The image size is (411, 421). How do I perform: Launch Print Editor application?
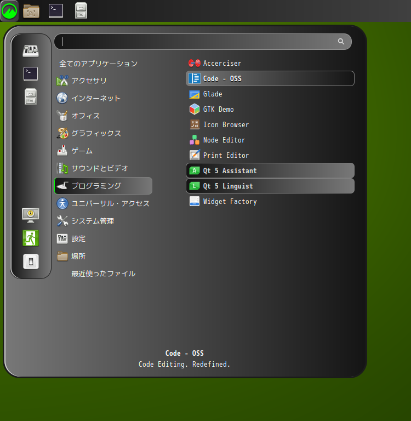(270, 155)
